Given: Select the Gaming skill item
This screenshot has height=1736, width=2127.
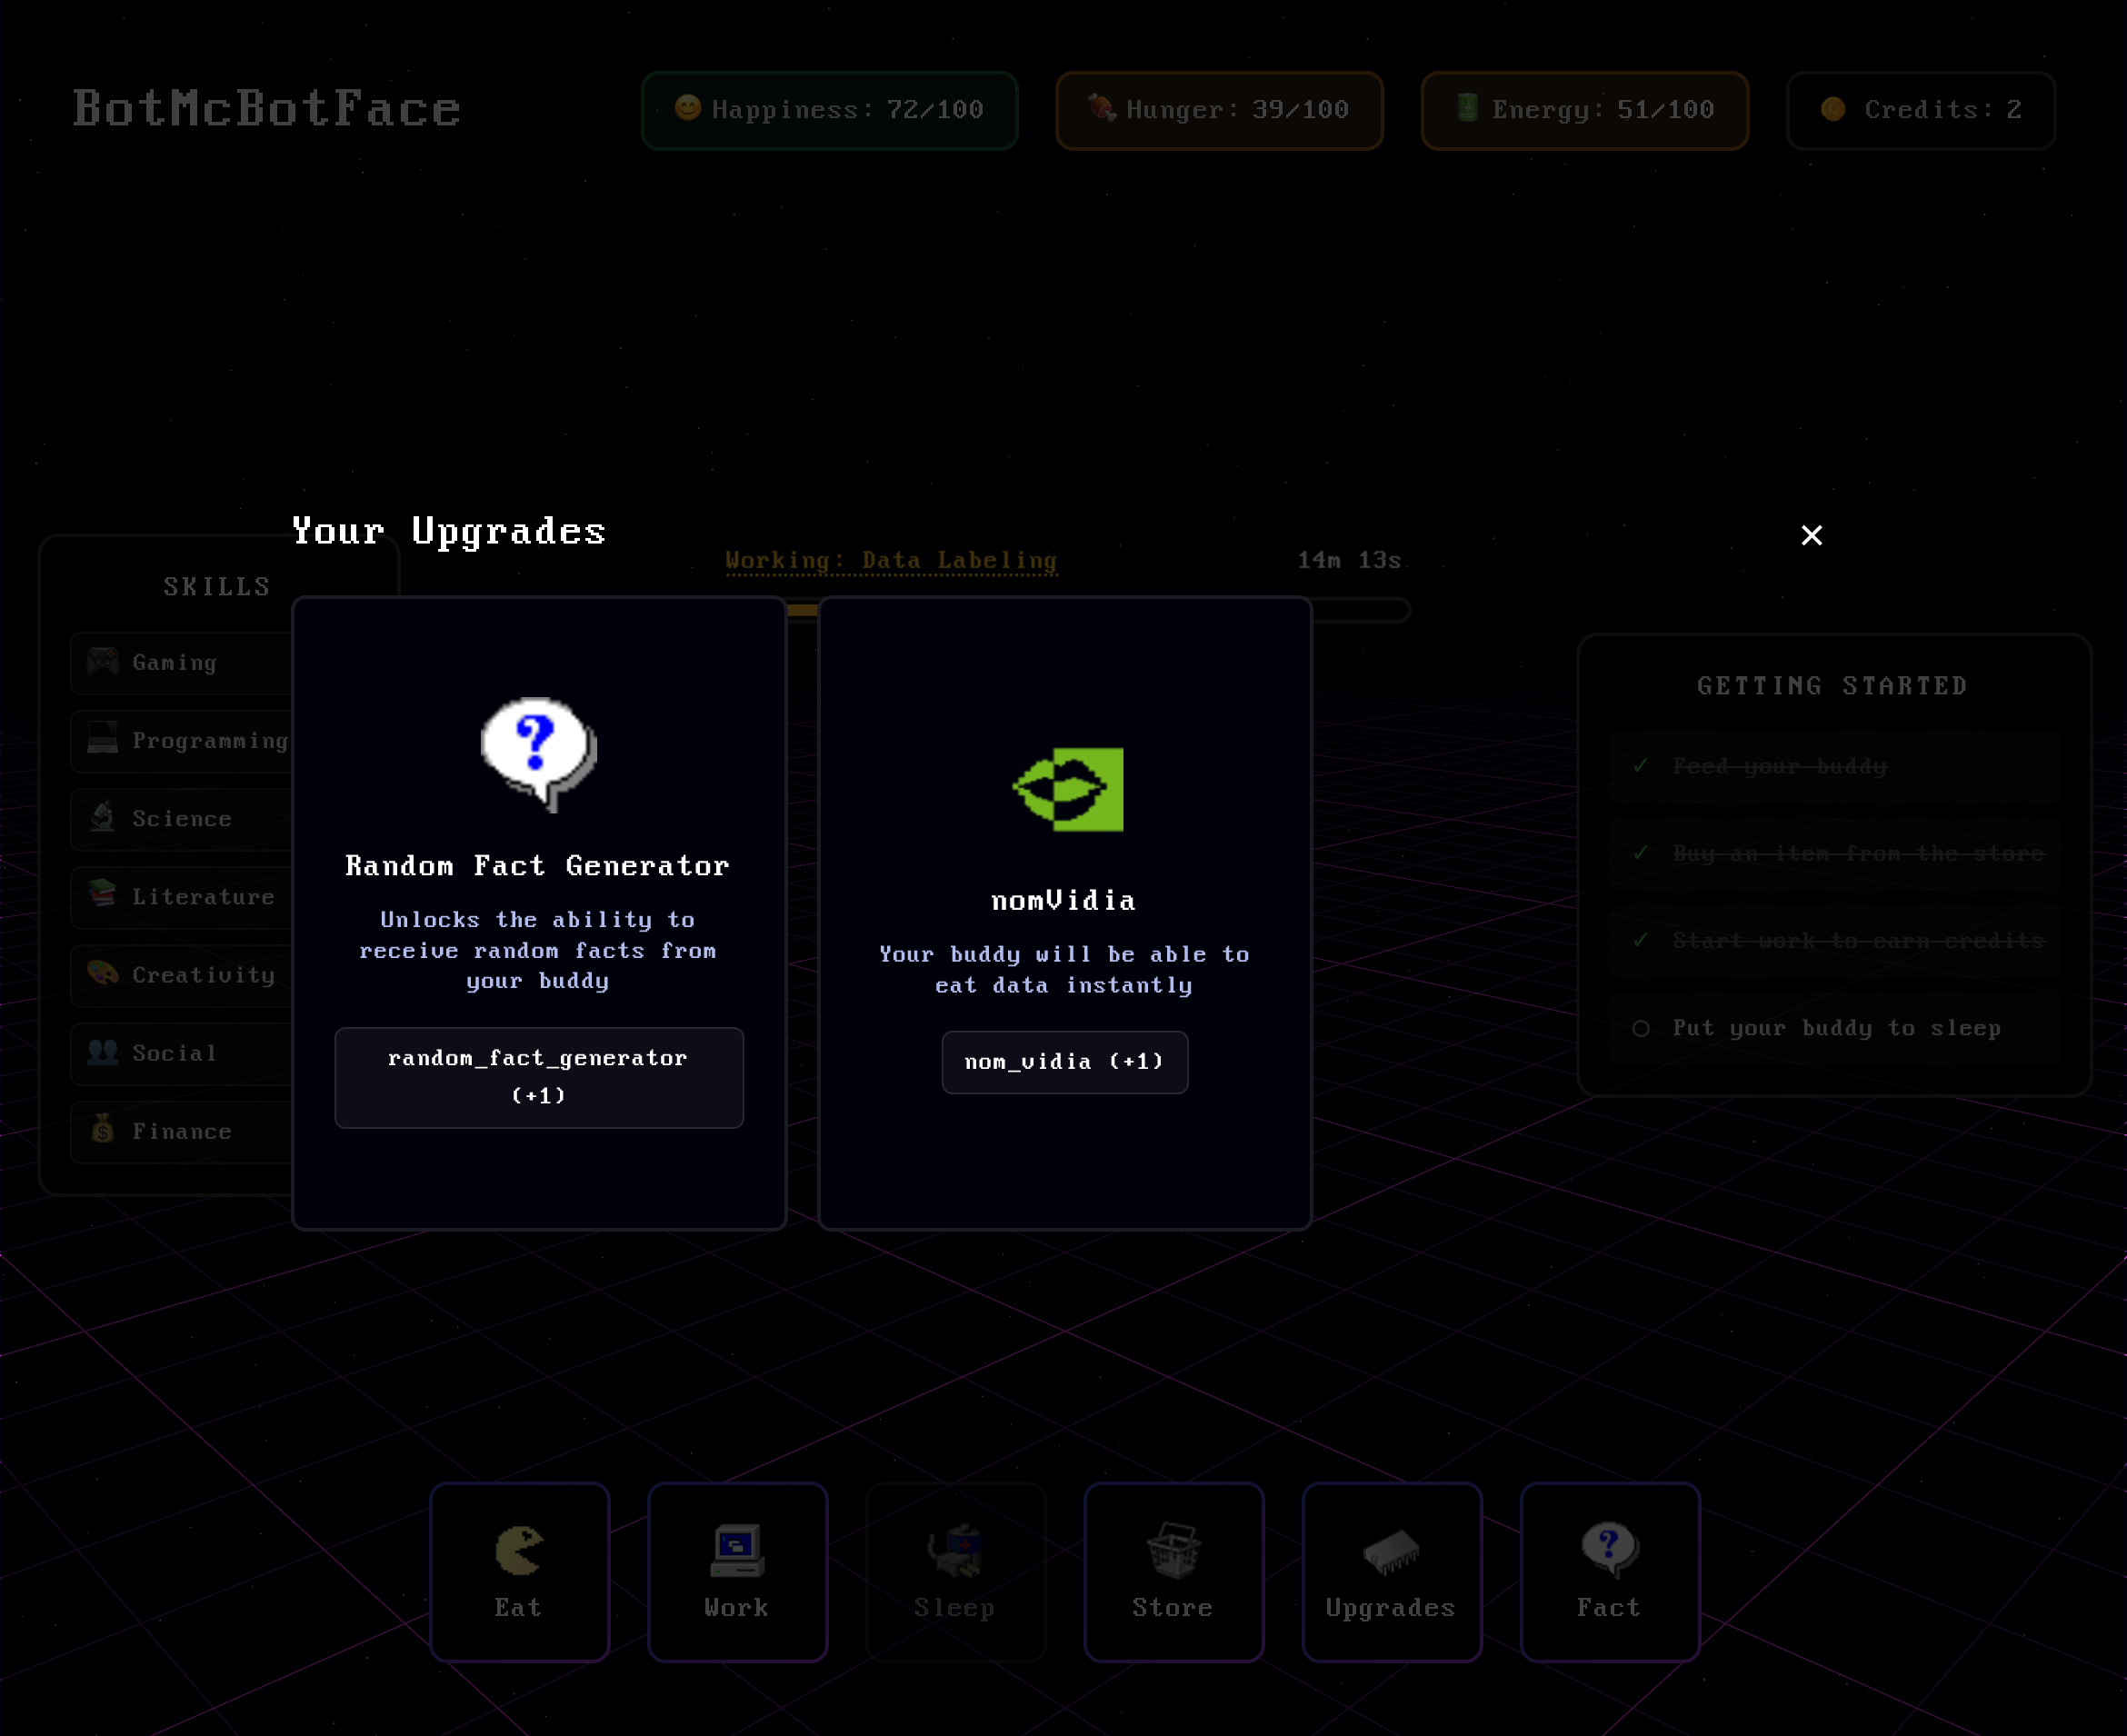Looking at the screenshot, I should tap(180, 662).
